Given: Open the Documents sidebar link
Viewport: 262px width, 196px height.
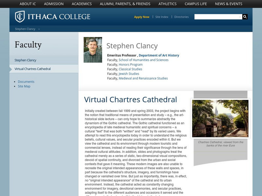Looking at the screenshot, I should (26, 82).
